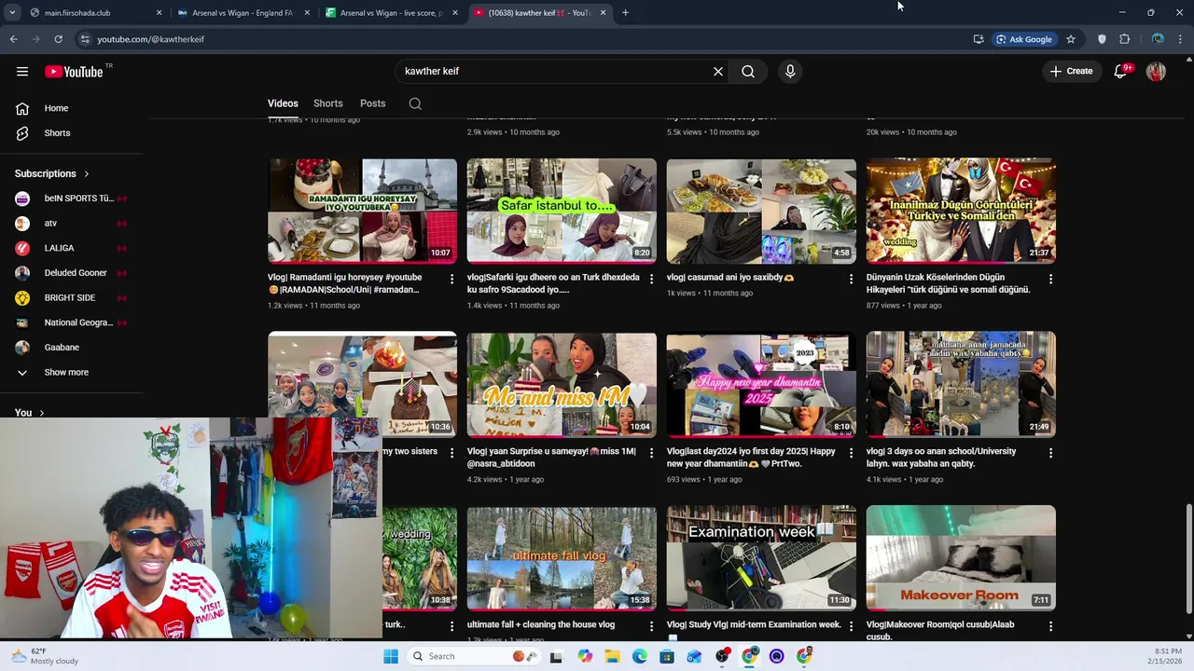
Task: Reload the page in Chrome
Action: click(58, 39)
